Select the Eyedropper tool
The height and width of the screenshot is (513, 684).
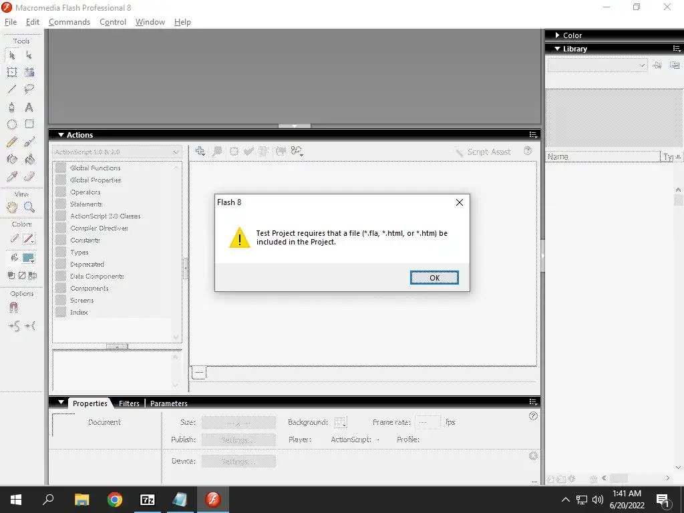12,176
